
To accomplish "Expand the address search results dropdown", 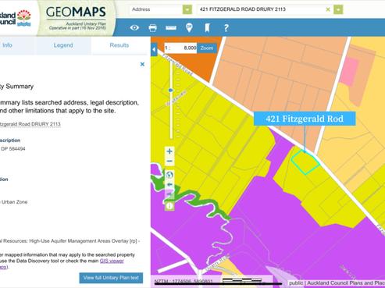I will (338, 9).
